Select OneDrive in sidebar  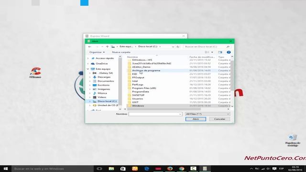[101, 64]
